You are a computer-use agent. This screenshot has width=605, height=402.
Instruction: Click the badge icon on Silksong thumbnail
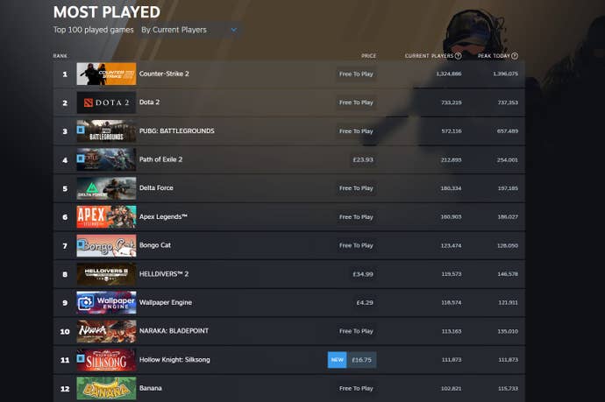pyautogui.click(x=81, y=358)
